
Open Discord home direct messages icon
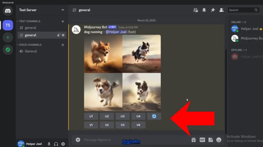(x=8, y=11)
